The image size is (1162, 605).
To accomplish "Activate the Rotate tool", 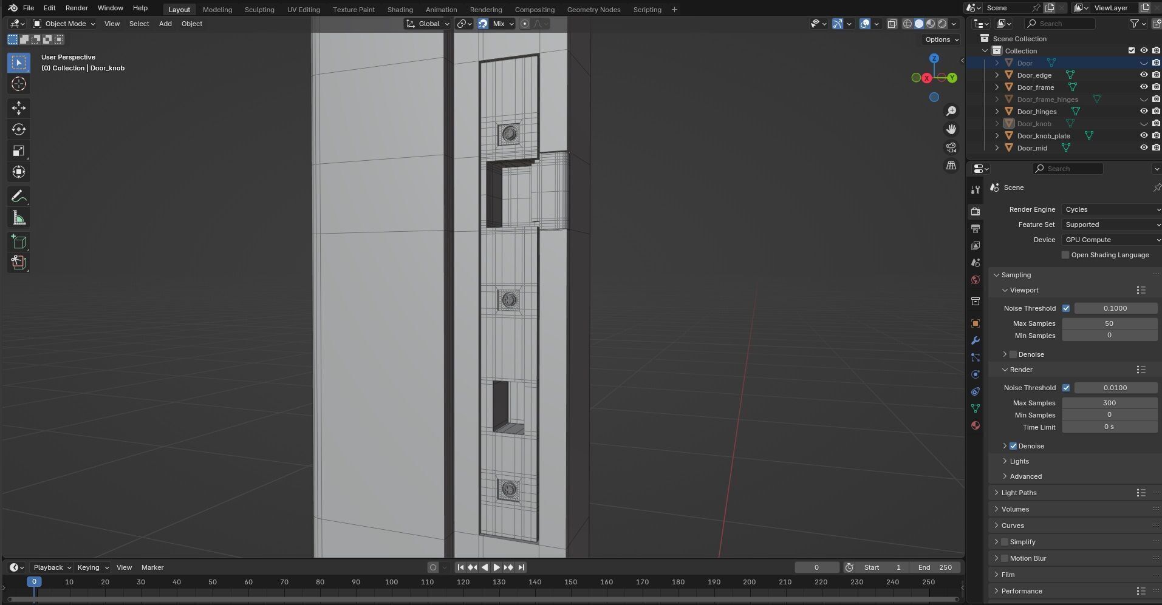I will pyautogui.click(x=19, y=129).
